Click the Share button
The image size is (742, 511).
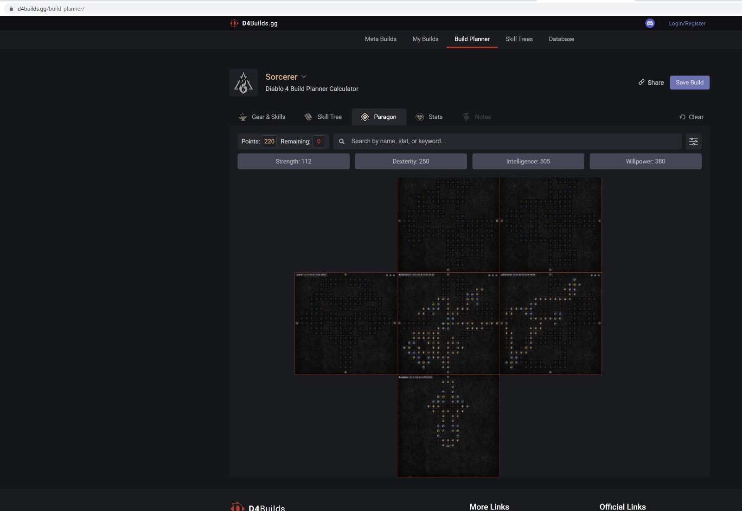click(x=651, y=83)
